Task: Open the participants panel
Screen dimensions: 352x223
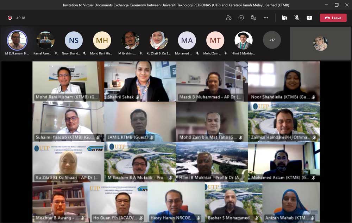Action: tap(229, 18)
